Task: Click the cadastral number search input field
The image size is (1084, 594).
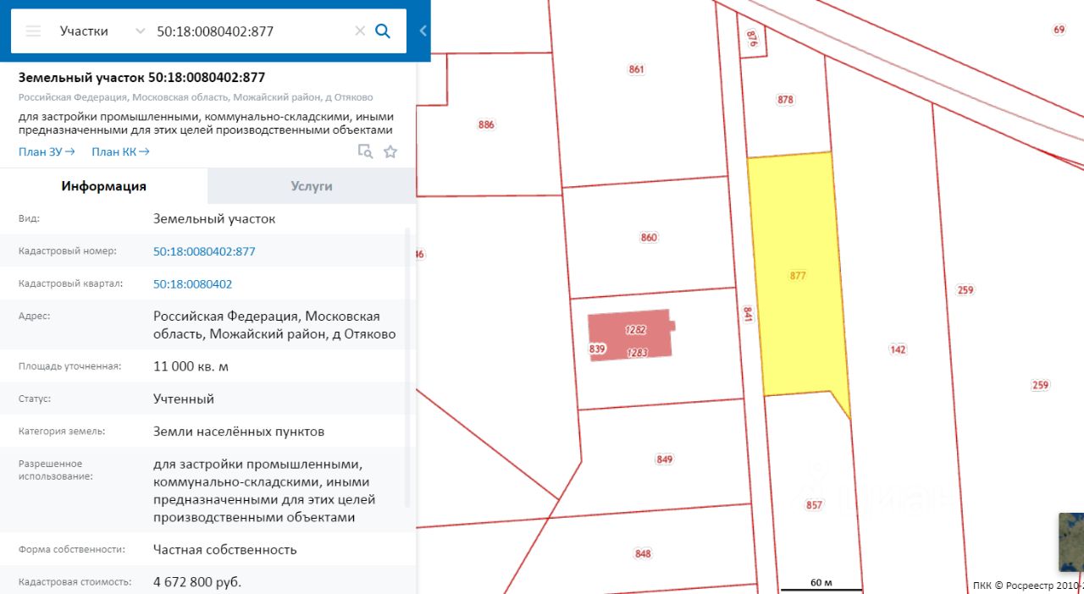Action: (x=252, y=31)
